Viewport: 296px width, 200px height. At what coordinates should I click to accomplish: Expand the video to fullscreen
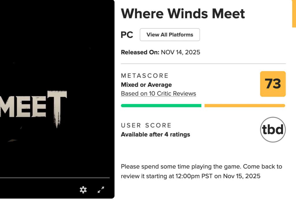[x=101, y=190]
